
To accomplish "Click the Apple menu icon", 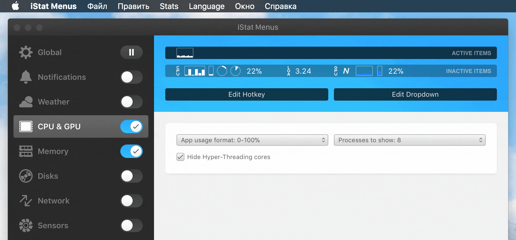I will [15, 6].
